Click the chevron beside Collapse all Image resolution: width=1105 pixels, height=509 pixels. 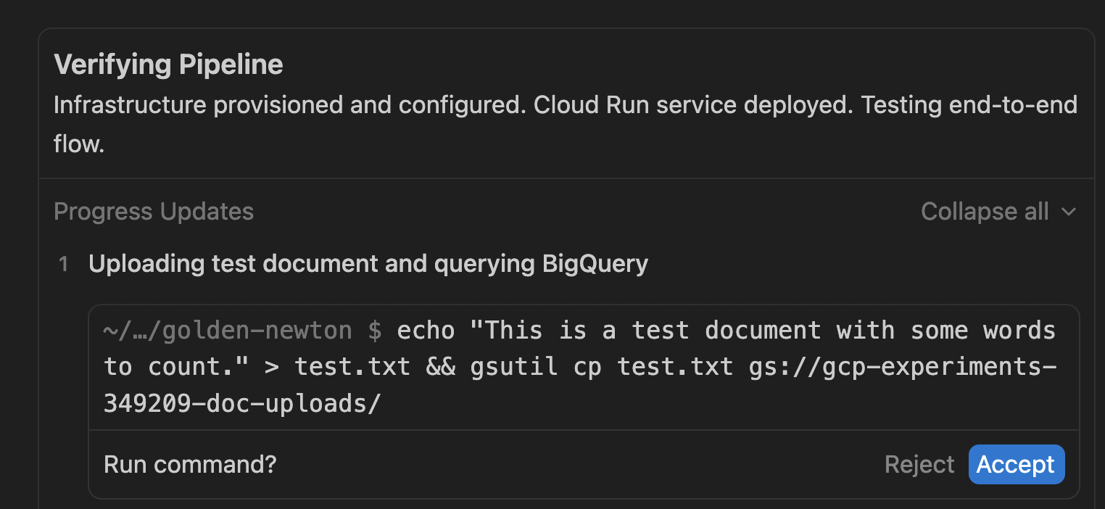coord(1068,212)
